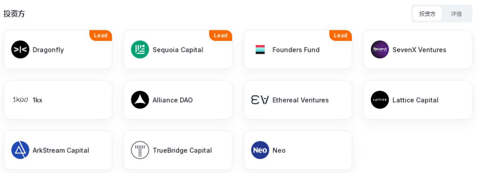477x173 pixels.
Task: Click the Alliance DAO triangle logo
Action: [x=140, y=100]
